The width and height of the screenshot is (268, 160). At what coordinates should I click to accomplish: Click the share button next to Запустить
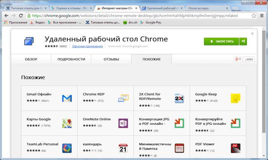click(243, 41)
